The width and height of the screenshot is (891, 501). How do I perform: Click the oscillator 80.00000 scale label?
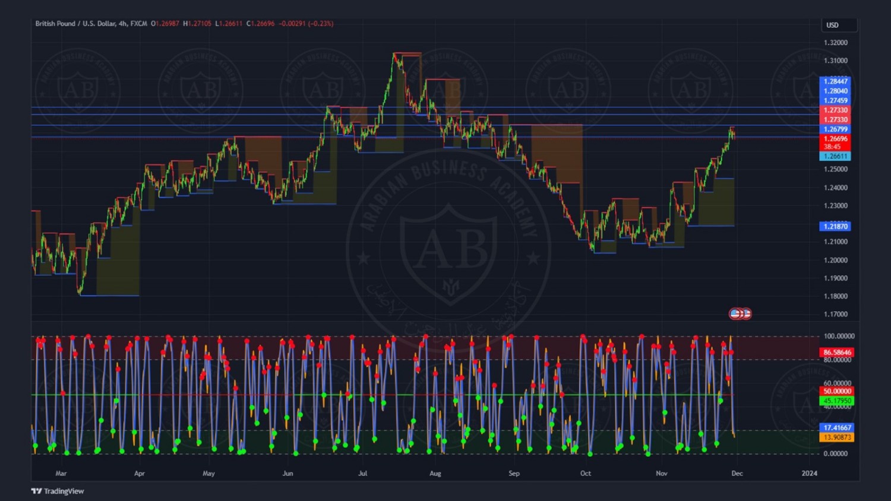[837, 360]
